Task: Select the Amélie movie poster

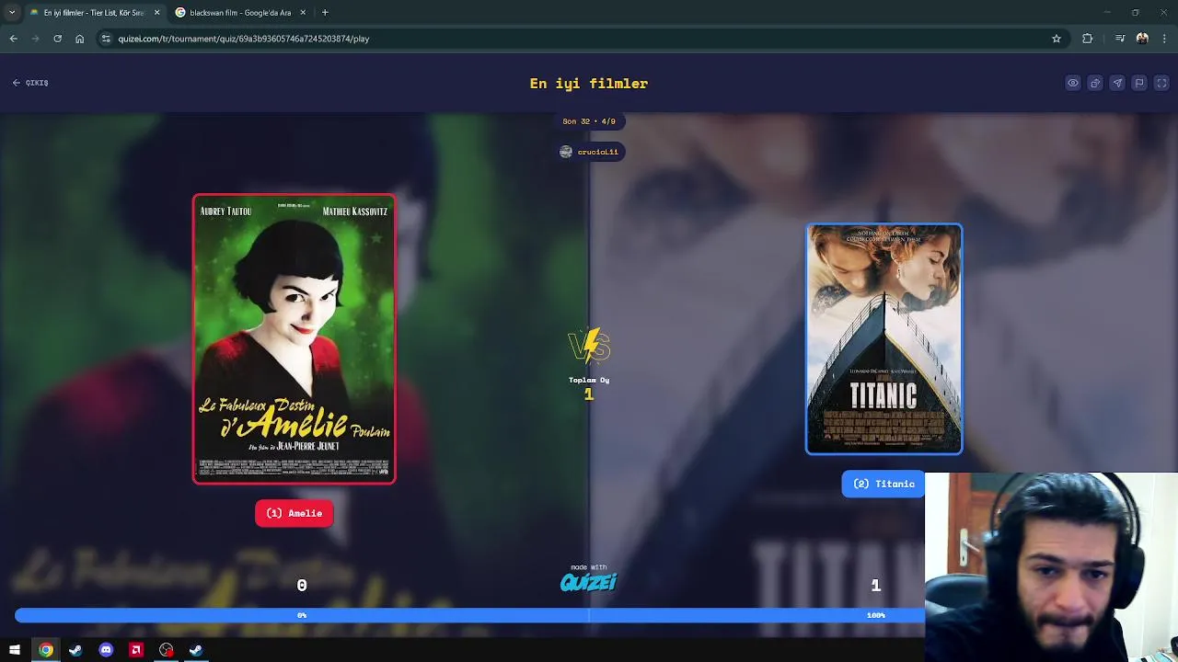Action: (x=294, y=338)
